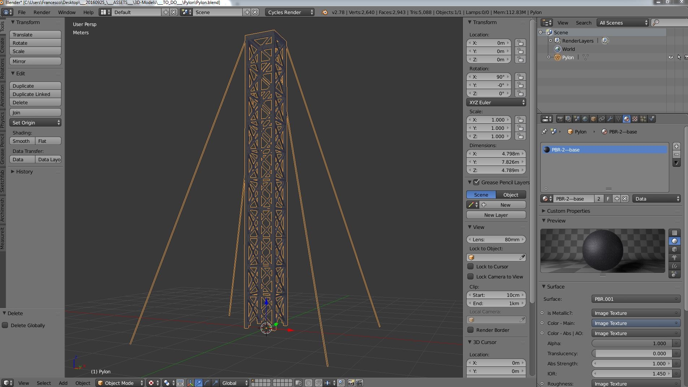Image resolution: width=688 pixels, height=387 pixels.
Task: Click the New Layer button
Action: click(496, 215)
